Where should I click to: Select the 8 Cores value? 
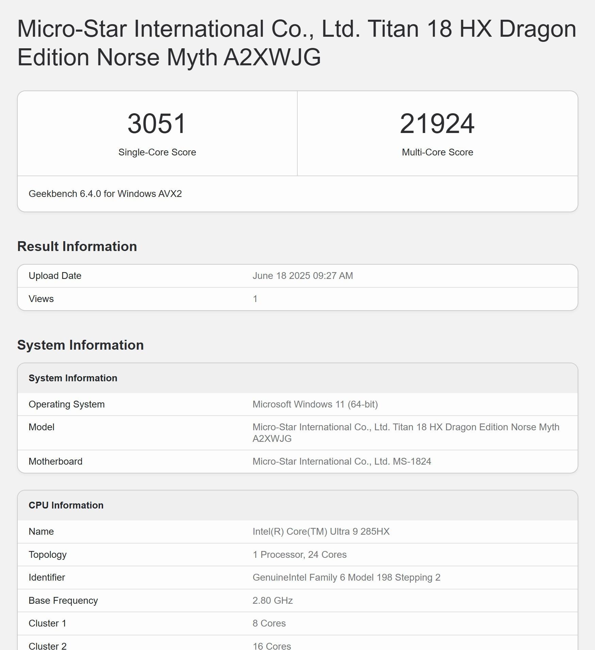click(269, 623)
